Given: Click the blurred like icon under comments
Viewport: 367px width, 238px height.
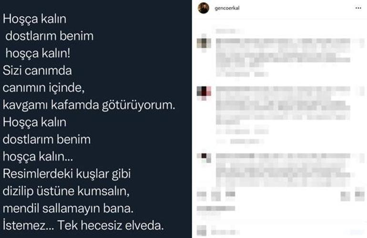Looking at the screenshot, I should 203,195.
